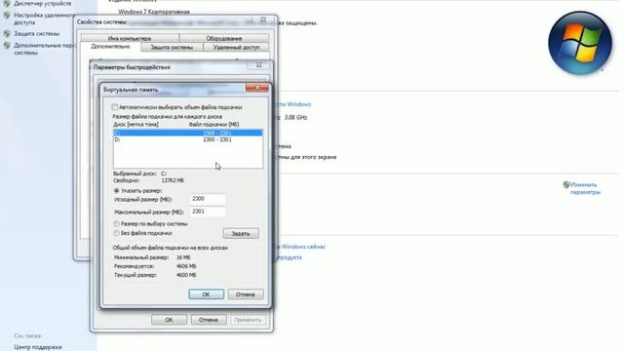624x351 pixels.
Task: Confirm Виртуальная память dialog with OK
Action: pyautogui.click(x=206, y=294)
